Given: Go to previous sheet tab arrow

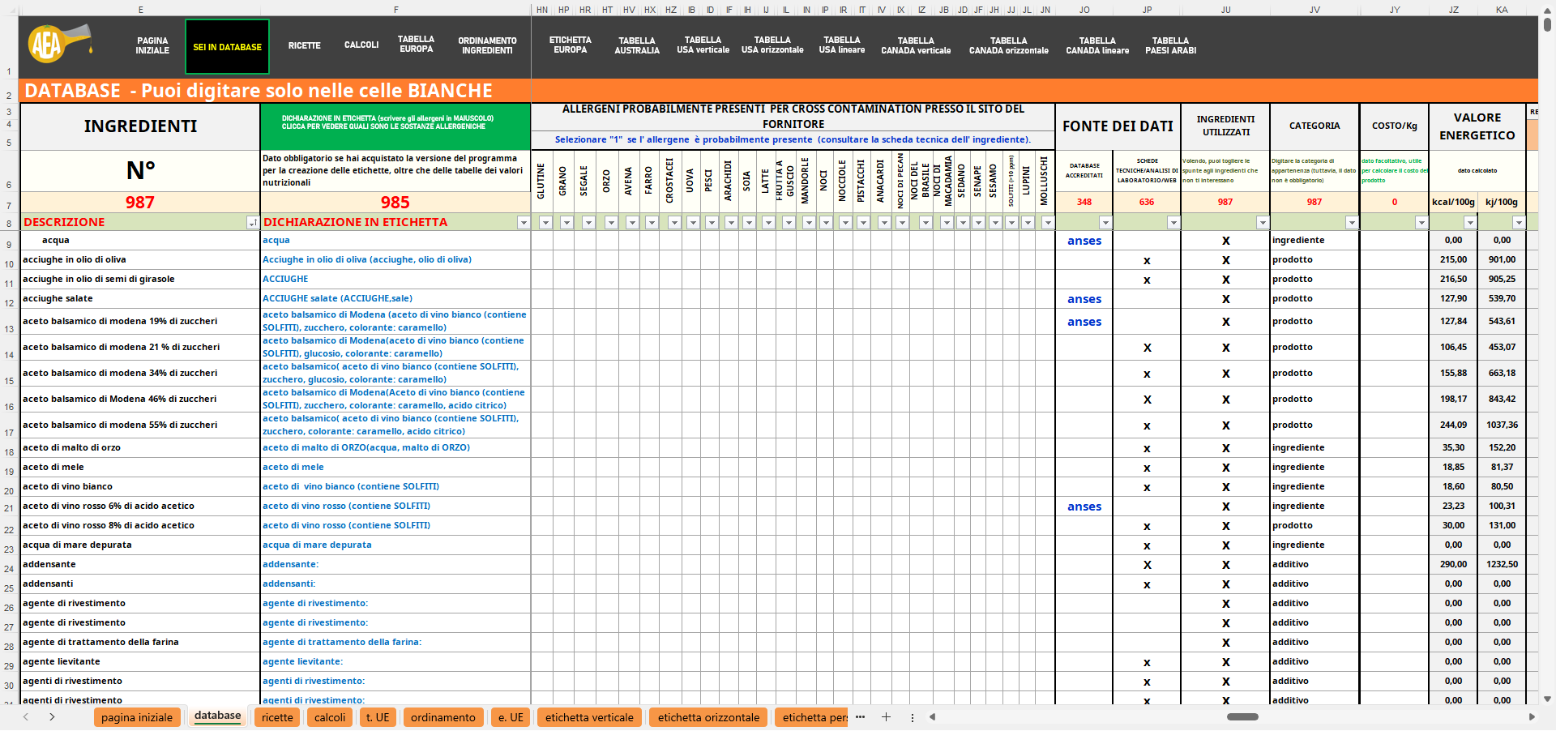Looking at the screenshot, I should pos(26,717).
